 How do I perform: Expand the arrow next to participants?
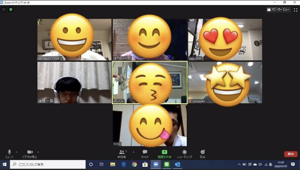(x=133, y=152)
